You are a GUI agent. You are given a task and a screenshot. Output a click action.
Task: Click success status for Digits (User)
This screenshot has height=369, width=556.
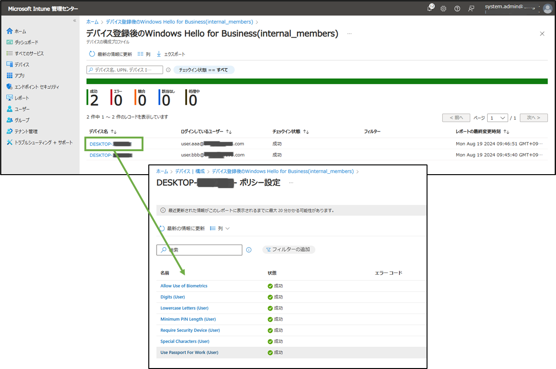click(x=275, y=297)
